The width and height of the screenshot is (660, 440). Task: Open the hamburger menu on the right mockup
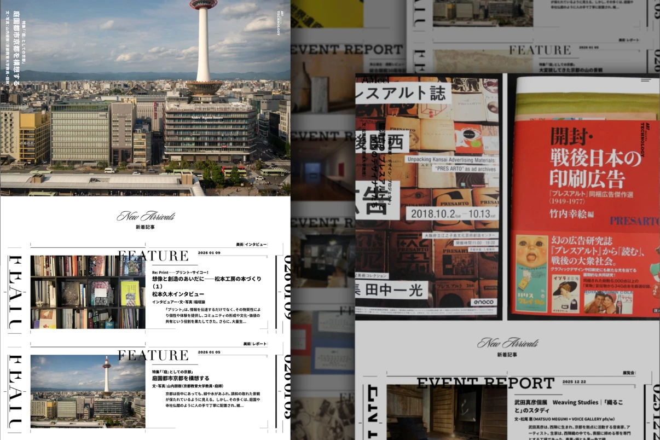click(x=646, y=80)
